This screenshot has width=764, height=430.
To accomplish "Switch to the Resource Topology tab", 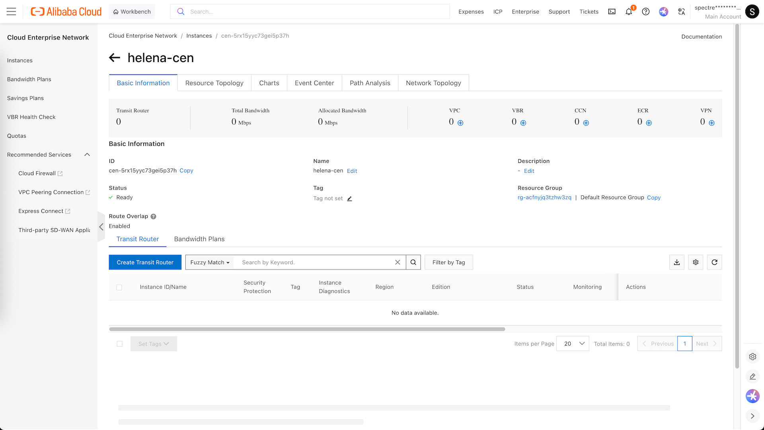I will [214, 83].
